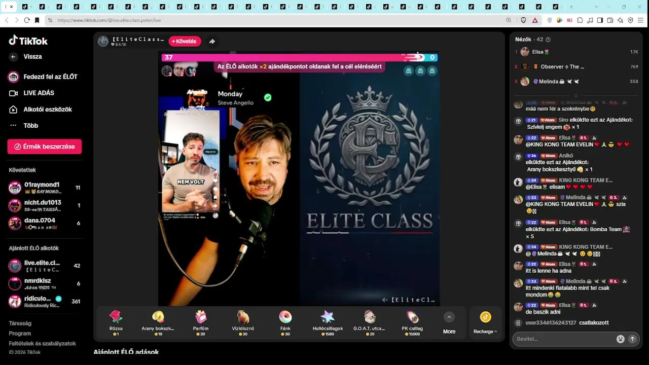Open the Társaság footer link
This screenshot has height=365, width=649.
point(20,323)
